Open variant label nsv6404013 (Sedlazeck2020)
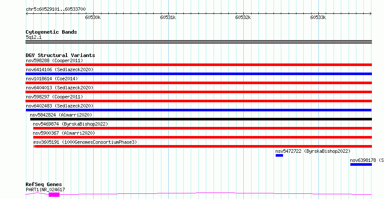 (x=60, y=88)
